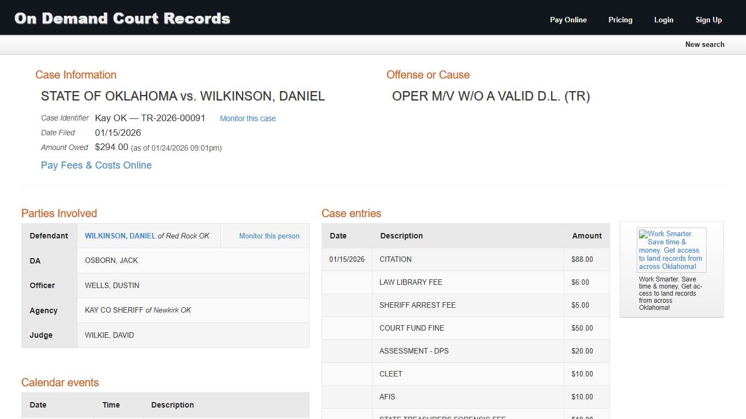The width and height of the screenshot is (746, 419).
Task: Click the Amount Owed $294.00 value
Action: 112,147
